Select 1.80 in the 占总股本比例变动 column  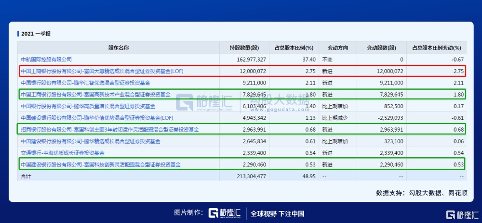point(459,95)
